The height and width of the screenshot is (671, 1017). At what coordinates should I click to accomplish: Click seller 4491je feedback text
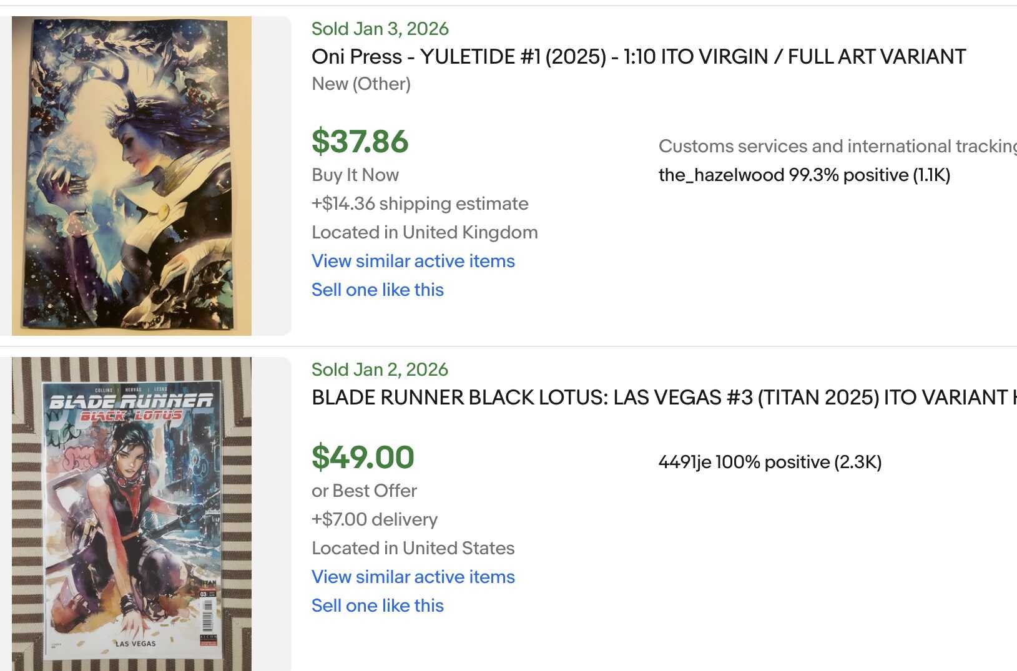769,462
